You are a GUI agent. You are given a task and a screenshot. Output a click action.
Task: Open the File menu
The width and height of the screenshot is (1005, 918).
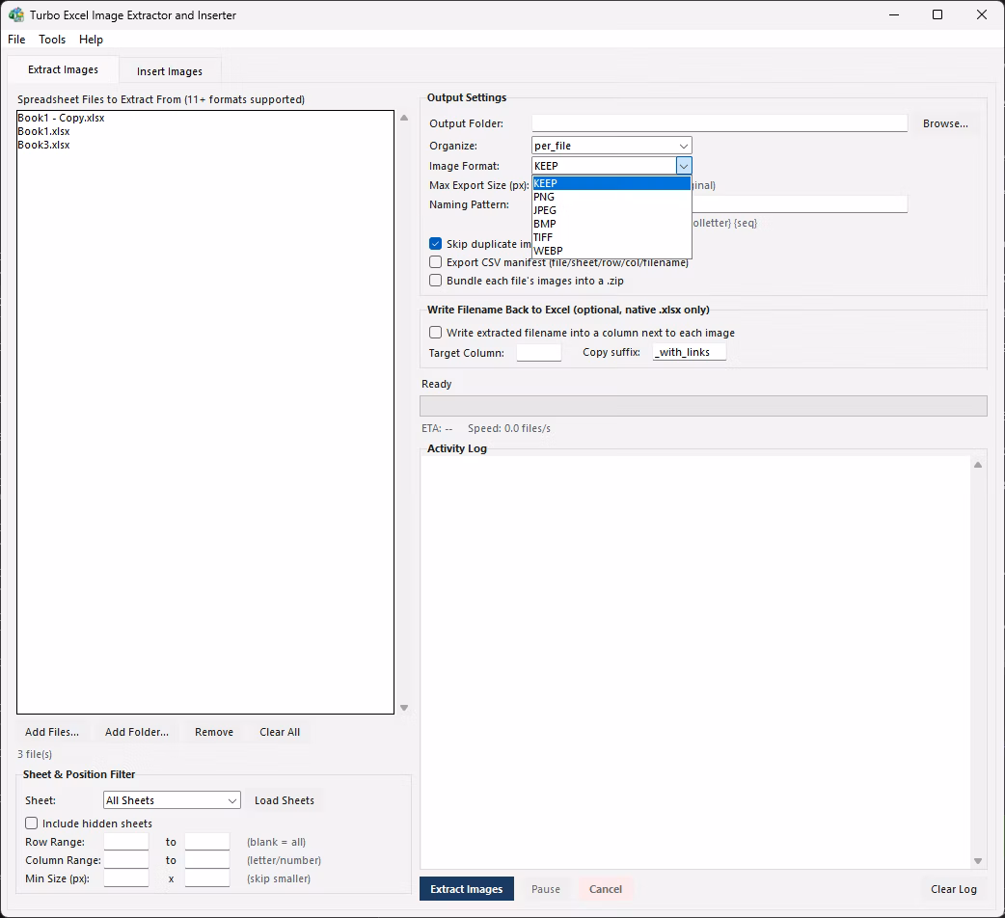tap(16, 40)
